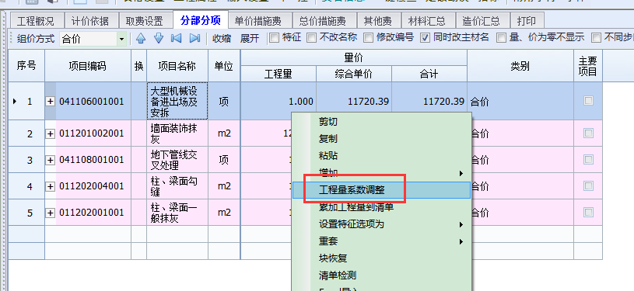Click the 类别 column header
The image size is (634, 291).
[x=520, y=66]
